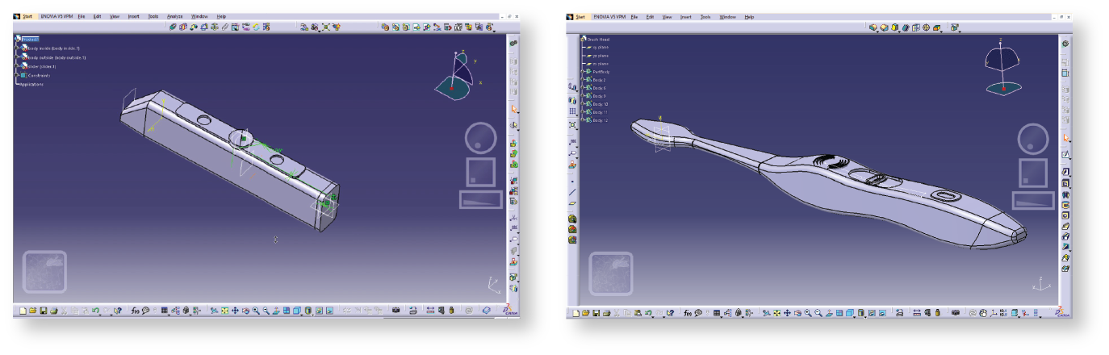Expand PartBody node in right tree
This screenshot has width=1109, height=355.
click(x=582, y=72)
